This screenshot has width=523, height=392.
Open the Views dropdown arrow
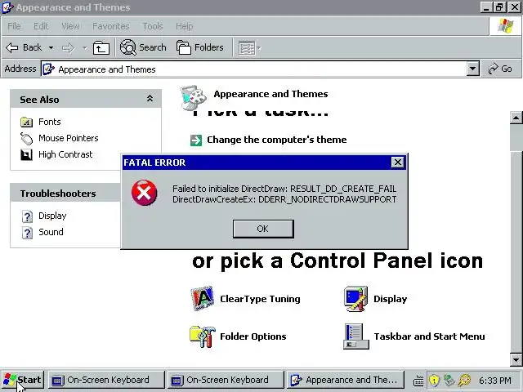click(x=259, y=48)
